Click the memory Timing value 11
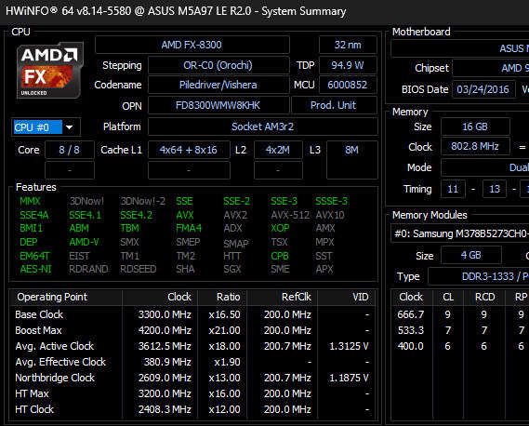 [x=453, y=189]
